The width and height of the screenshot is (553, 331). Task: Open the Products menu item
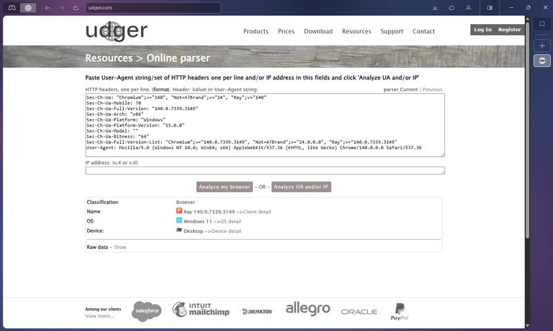tap(256, 32)
